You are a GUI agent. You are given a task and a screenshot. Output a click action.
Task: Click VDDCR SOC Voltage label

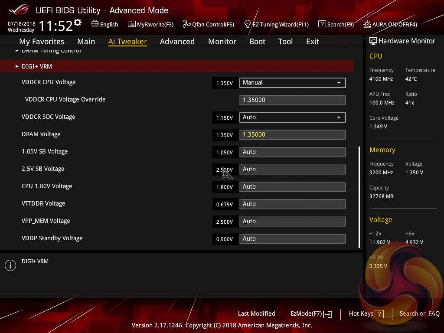coord(49,117)
